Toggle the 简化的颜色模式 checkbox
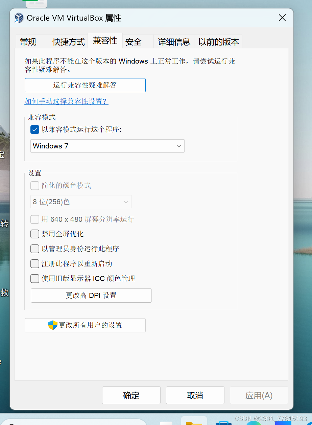The image size is (312, 425). pos(35,186)
